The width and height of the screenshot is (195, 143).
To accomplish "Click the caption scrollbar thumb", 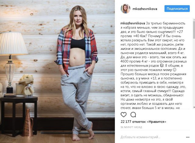I will coord(194,29).
